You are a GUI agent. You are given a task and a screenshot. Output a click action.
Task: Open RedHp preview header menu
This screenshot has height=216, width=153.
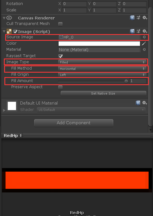(x=13, y=136)
